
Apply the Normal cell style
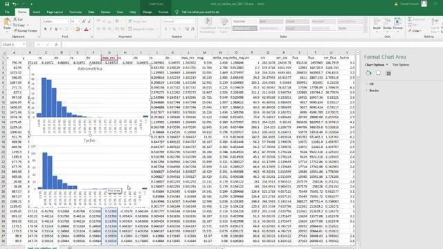[244, 21]
